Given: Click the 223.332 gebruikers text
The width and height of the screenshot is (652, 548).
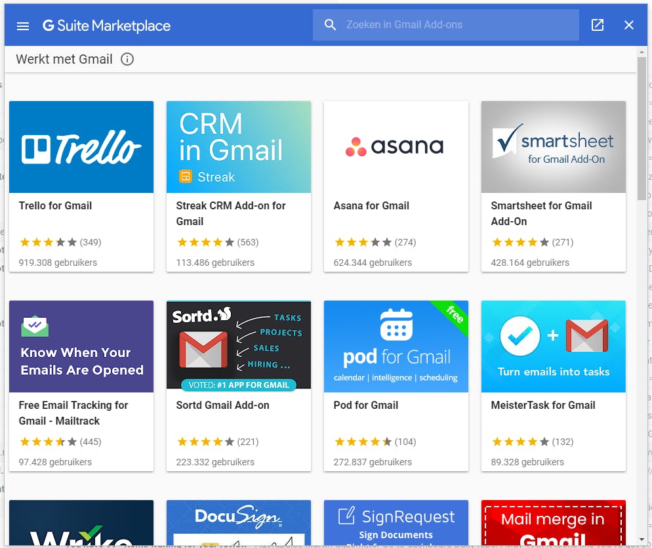Looking at the screenshot, I should click(215, 462).
